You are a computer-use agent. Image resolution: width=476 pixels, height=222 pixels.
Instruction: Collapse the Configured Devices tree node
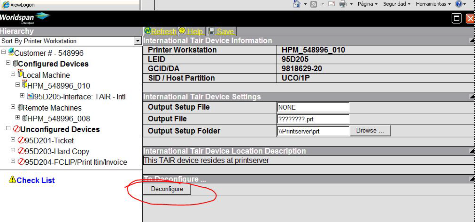pos(8,63)
